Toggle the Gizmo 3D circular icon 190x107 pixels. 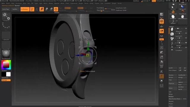point(56,9)
